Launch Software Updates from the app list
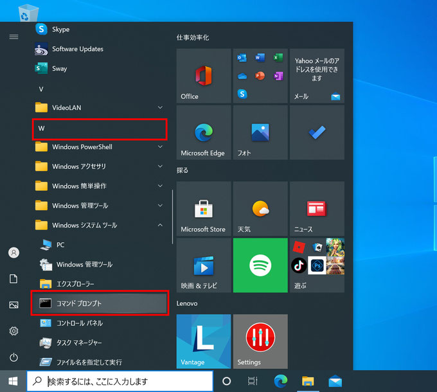This screenshot has width=437, height=392. point(100,49)
